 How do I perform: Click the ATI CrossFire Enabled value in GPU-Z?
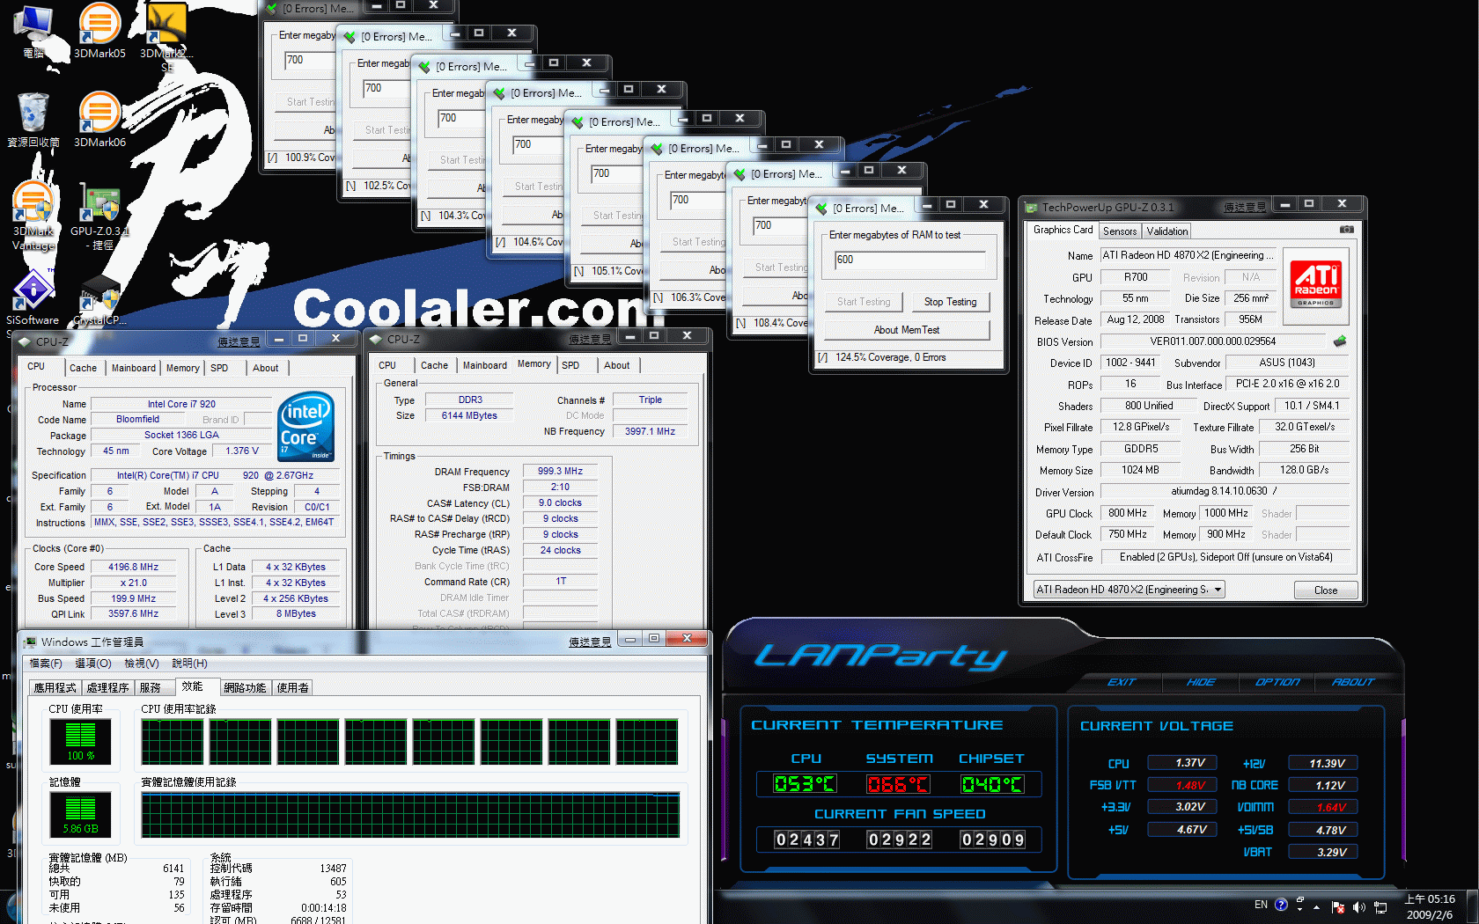pyautogui.click(x=1225, y=557)
